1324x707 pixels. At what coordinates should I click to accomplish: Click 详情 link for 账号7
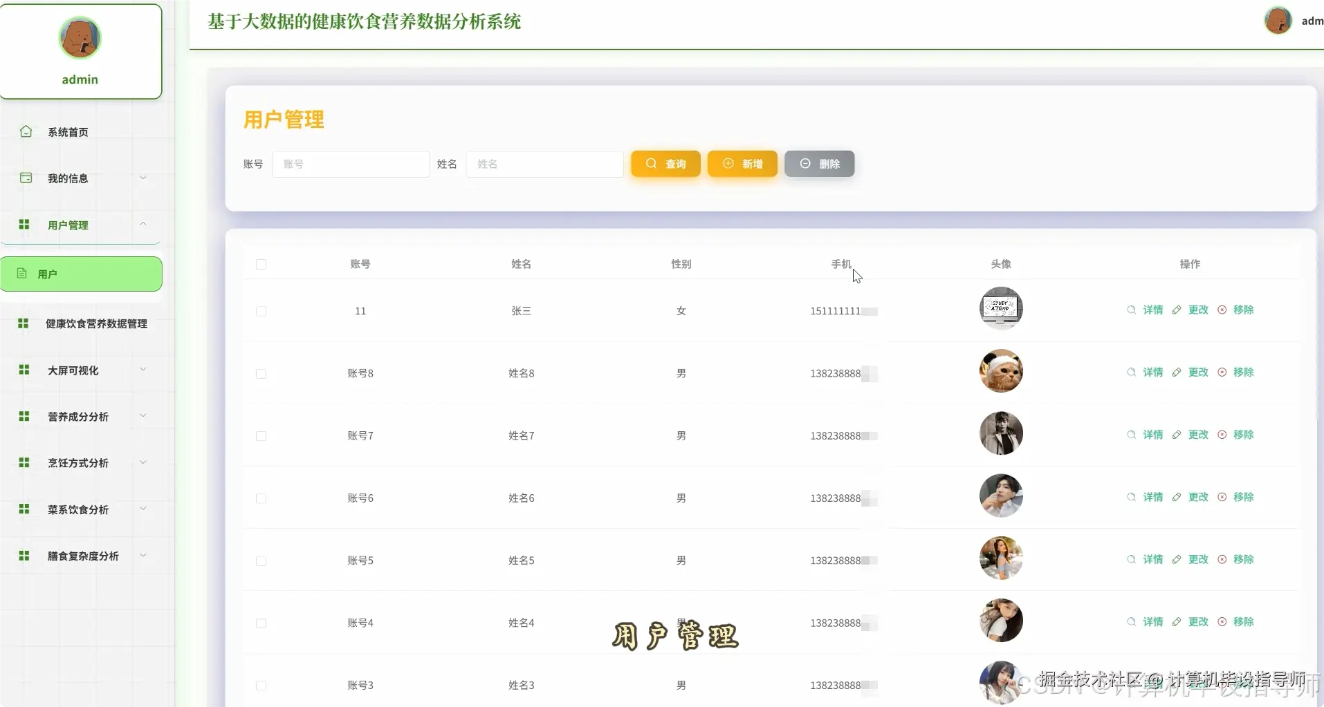pos(1152,435)
